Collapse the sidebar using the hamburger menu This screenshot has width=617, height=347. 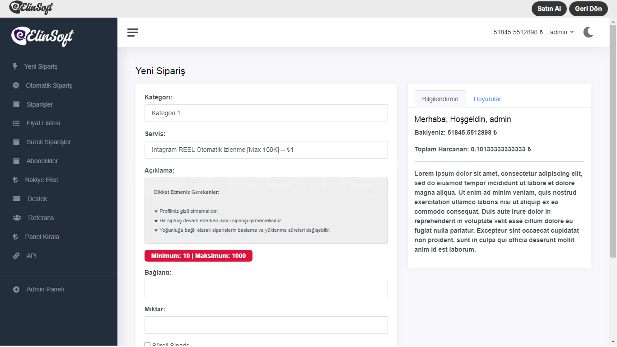coord(133,32)
